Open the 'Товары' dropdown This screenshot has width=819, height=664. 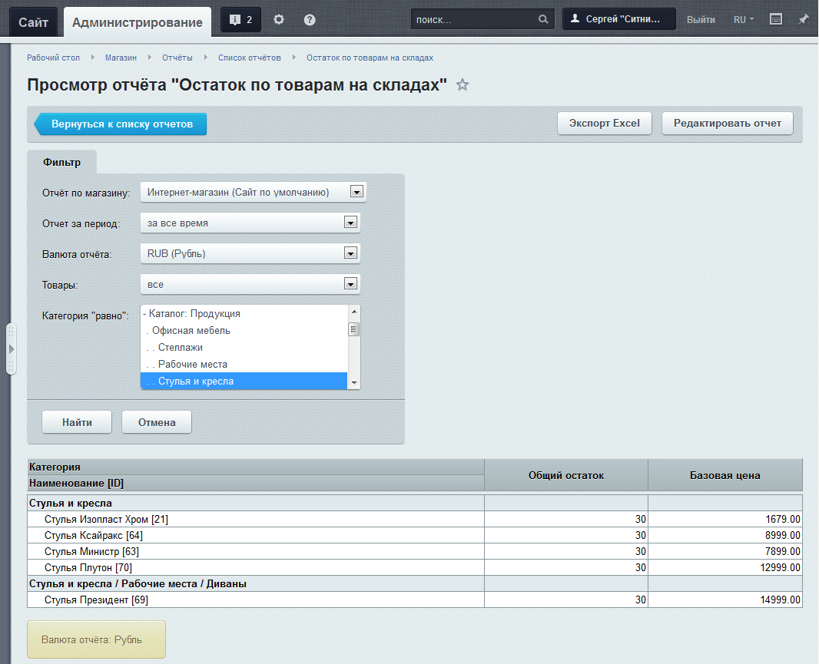click(250, 284)
